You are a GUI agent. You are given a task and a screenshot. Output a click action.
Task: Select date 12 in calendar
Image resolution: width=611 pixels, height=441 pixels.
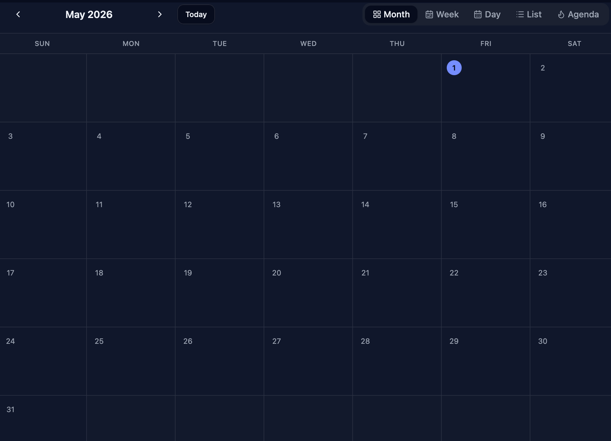tap(188, 204)
